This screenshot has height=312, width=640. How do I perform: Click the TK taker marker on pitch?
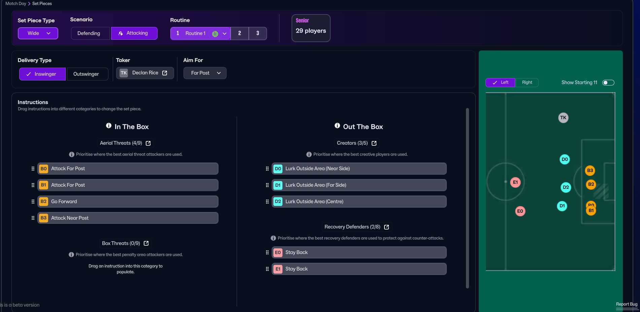563,118
